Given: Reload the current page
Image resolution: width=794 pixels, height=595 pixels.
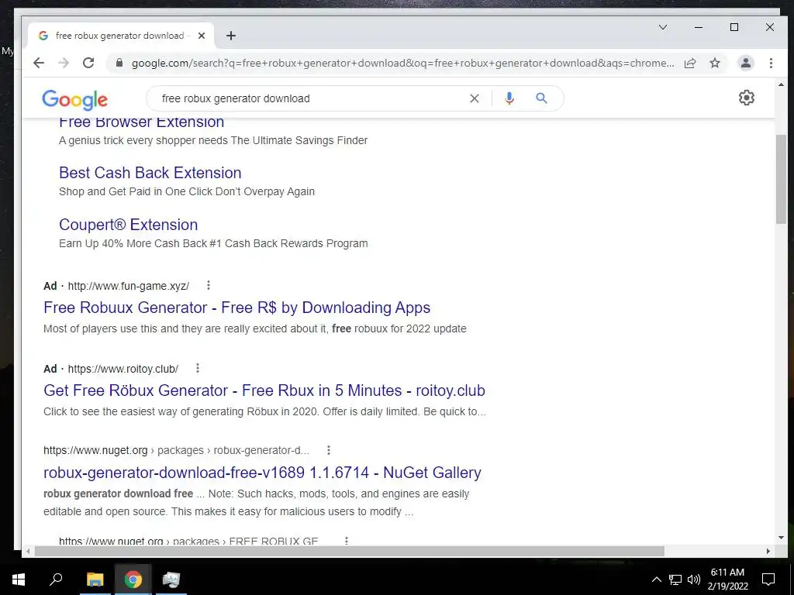Looking at the screenshot, I should pyautogui.click(x=88, y=63).
